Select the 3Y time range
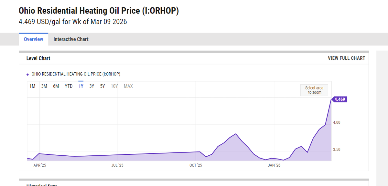 click(x=92, y=86)
